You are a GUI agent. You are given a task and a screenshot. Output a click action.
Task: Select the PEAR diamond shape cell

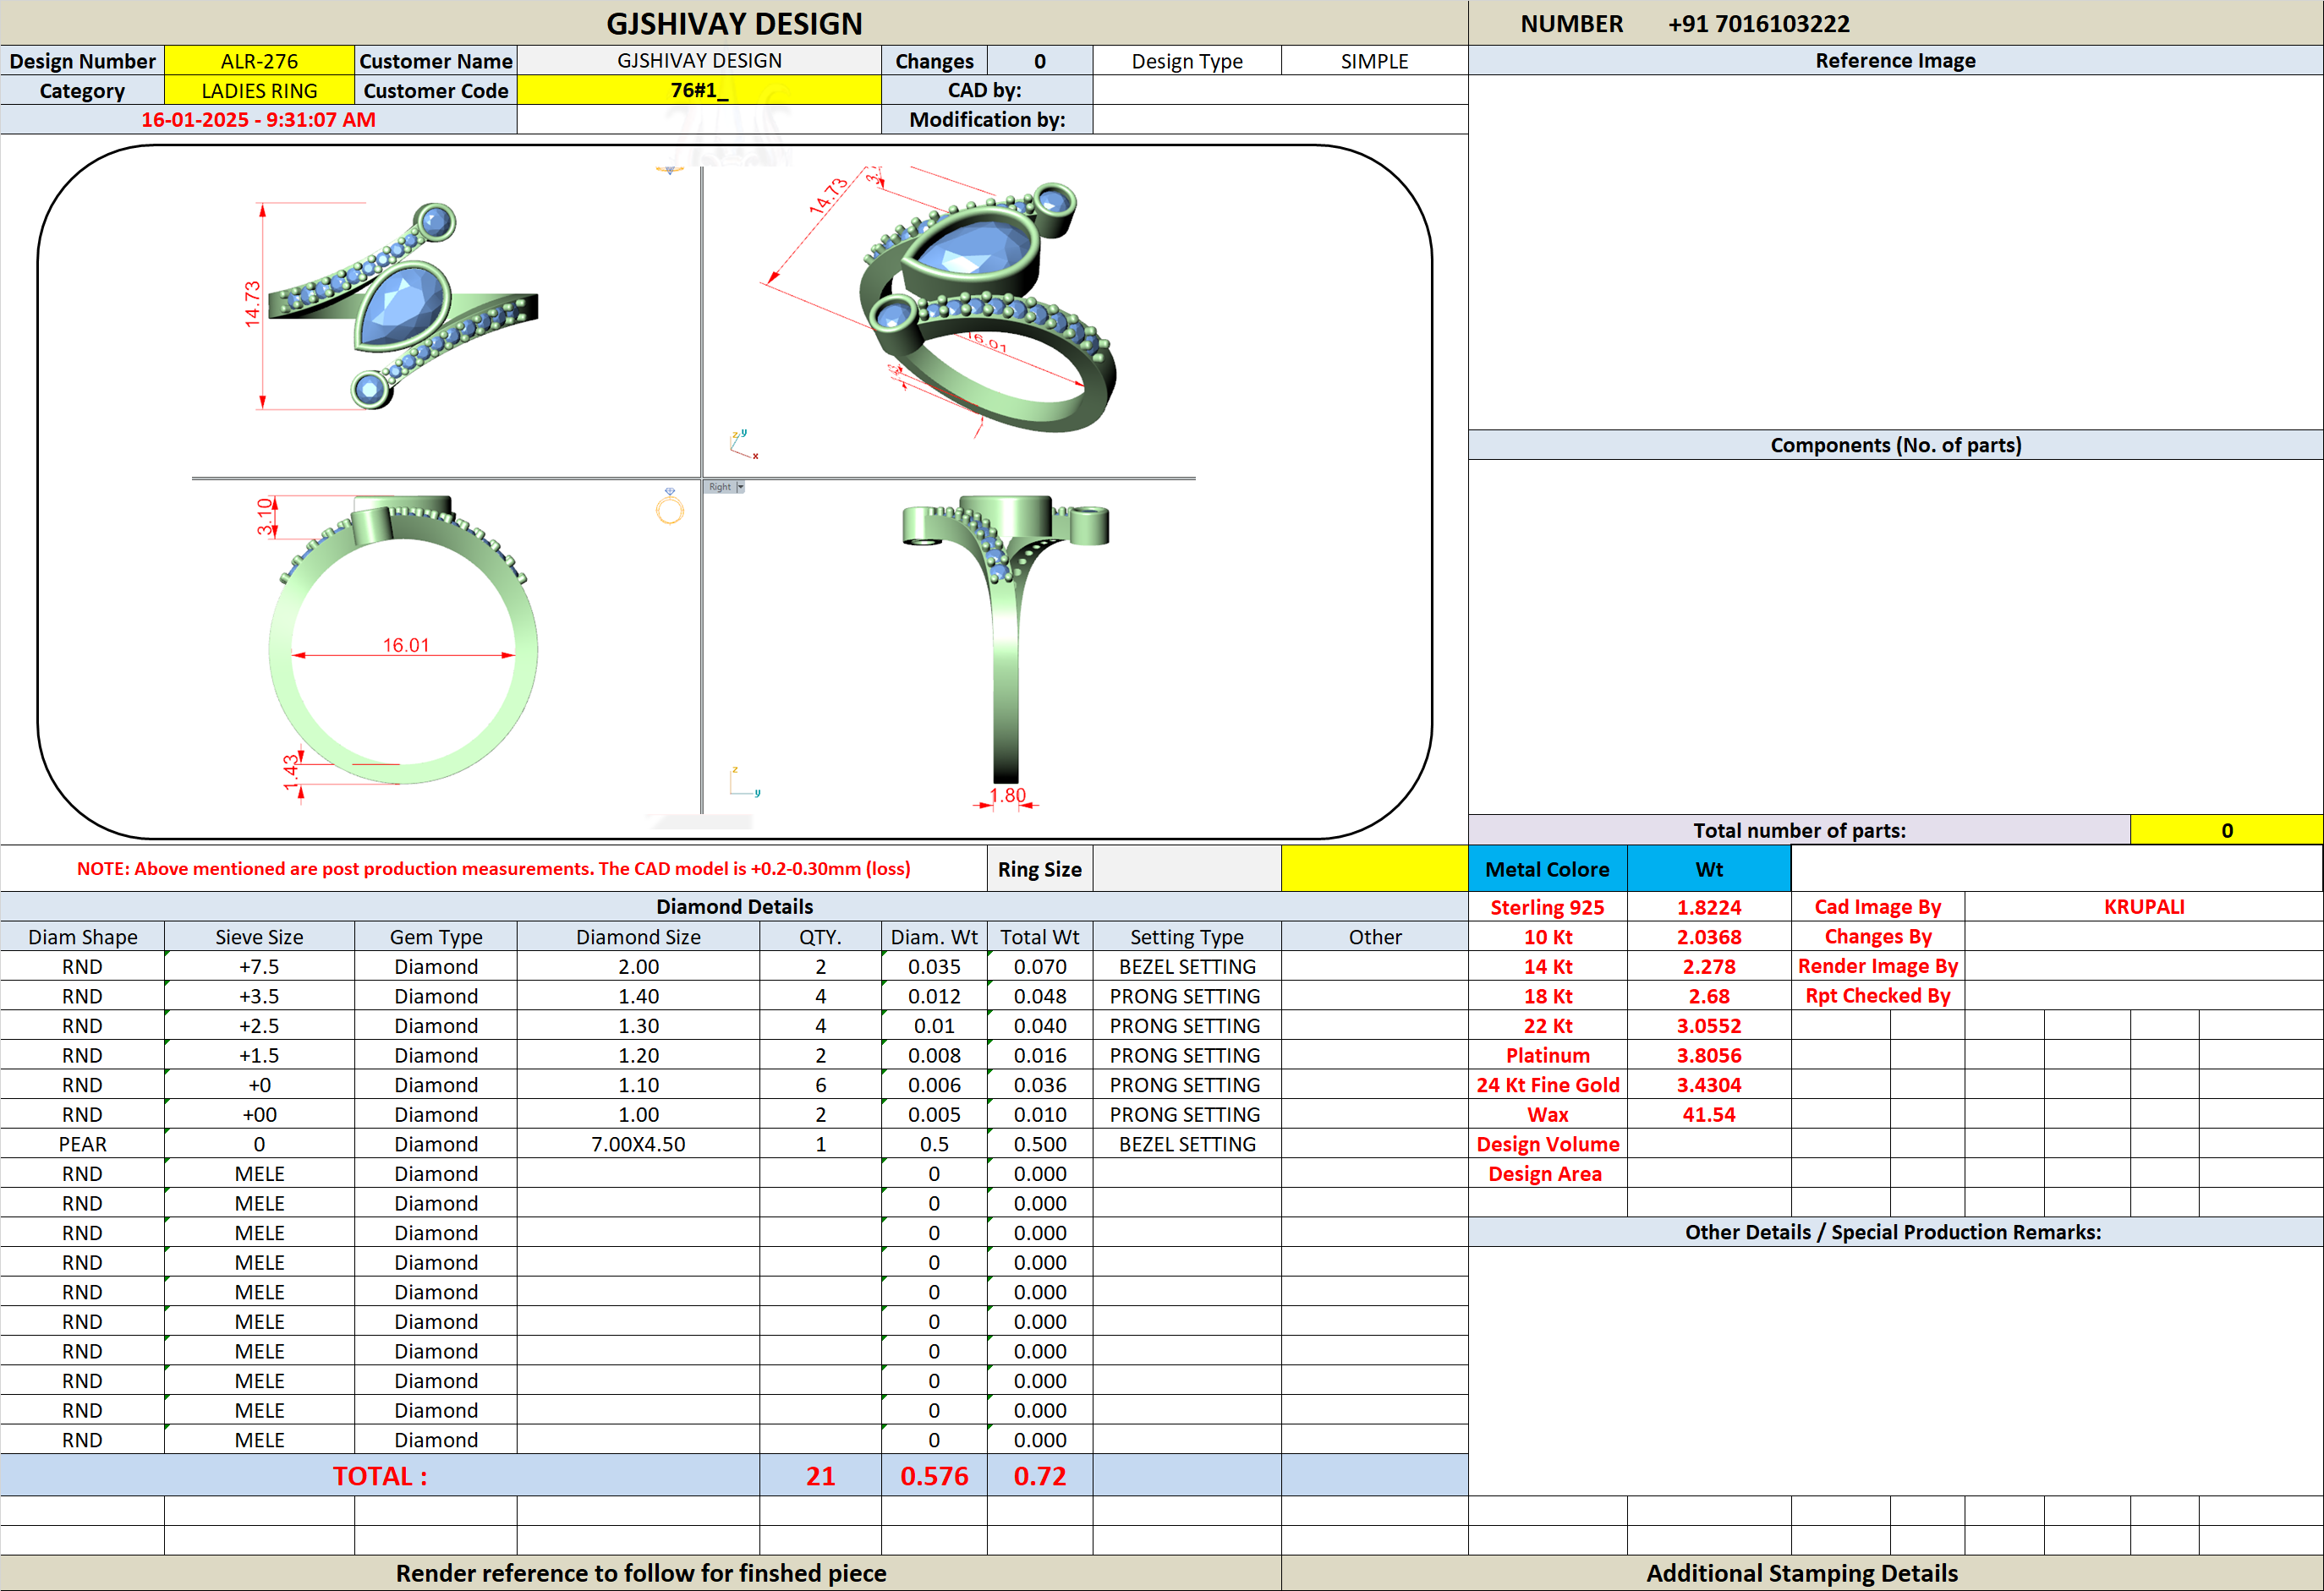tap(82, 1145)
